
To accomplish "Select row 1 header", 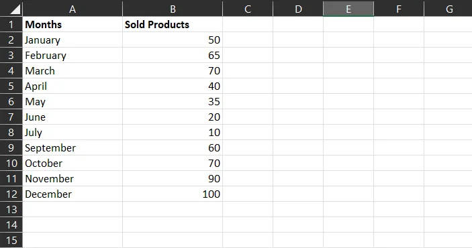I will (11, 24).
